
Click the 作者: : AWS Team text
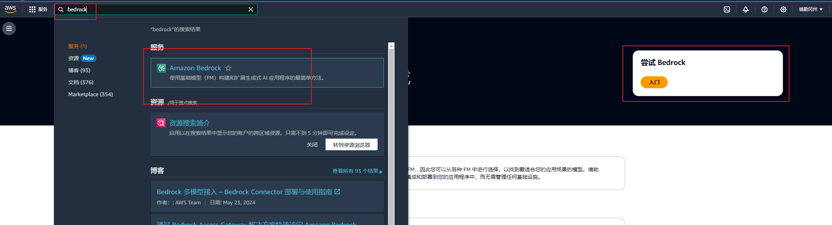point(179,202)
